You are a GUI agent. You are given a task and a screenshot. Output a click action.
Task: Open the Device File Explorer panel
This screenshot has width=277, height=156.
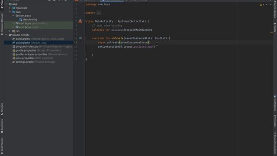coord(275,143)
